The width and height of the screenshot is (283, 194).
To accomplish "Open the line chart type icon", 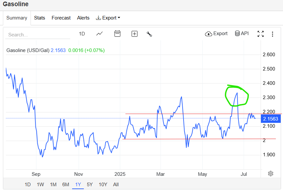I will (x=99, y=34).
